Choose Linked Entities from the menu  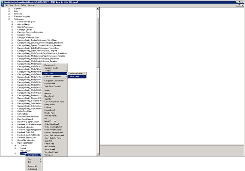pyautogui.click(x=55, y=121)
